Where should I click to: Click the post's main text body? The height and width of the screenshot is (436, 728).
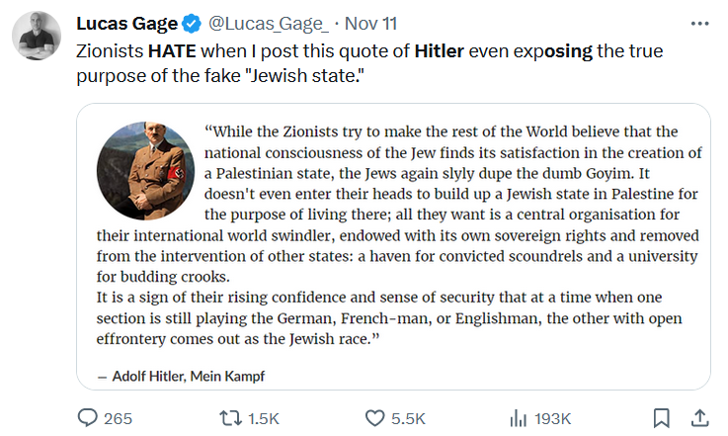pyautogui.click(x=369, y=63)
